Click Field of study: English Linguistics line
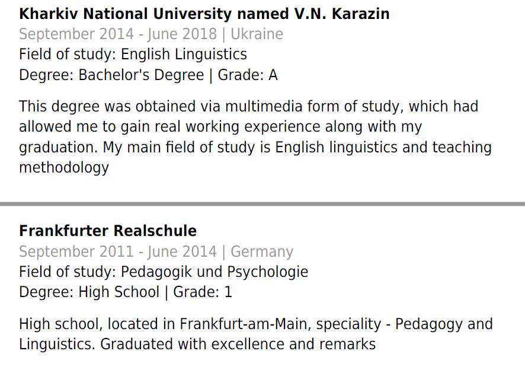This screenshot has height=370, width=525. [x=133, y=55]
